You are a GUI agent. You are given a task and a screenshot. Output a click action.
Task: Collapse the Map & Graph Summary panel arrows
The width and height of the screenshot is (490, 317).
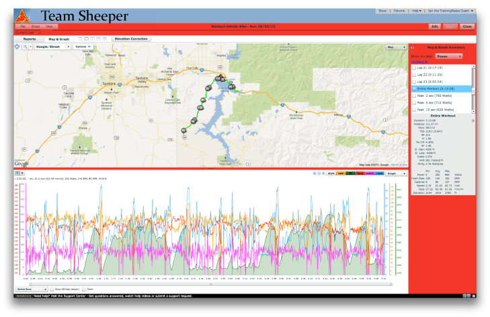(411, 46)
